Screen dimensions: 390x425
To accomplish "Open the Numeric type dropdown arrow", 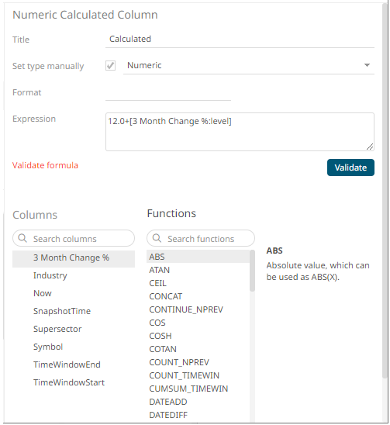I will click(x=367, y=65).
